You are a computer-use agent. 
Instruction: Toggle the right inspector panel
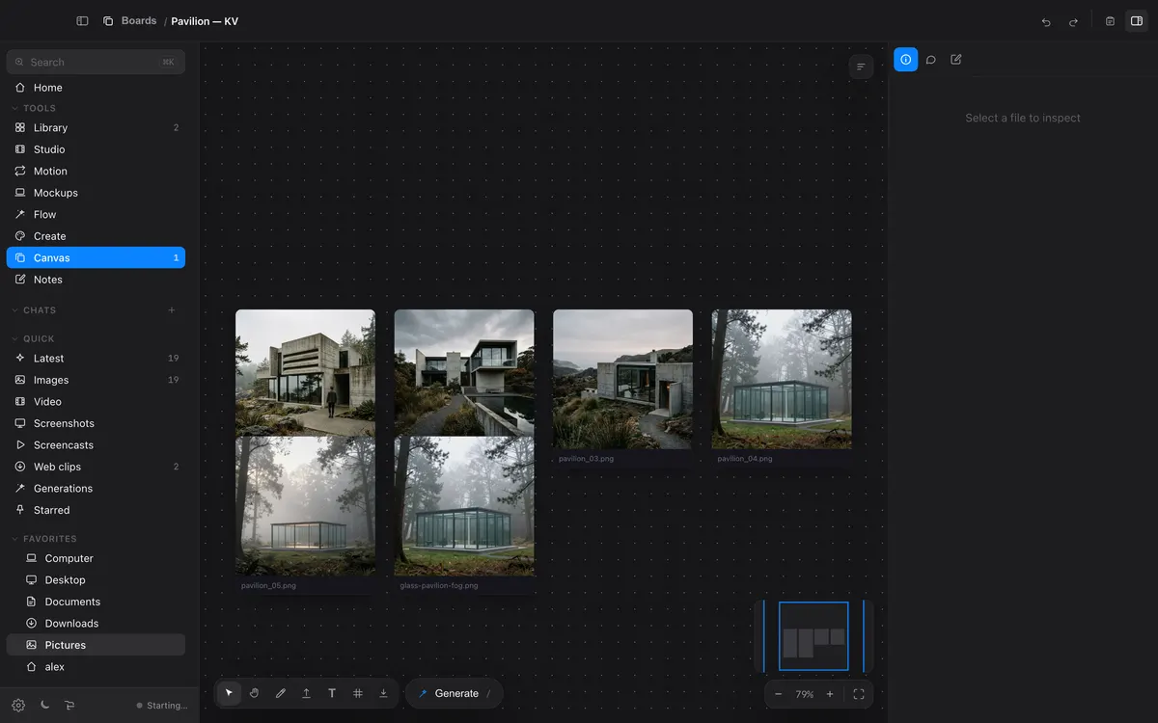click(x=1136, y=21)
